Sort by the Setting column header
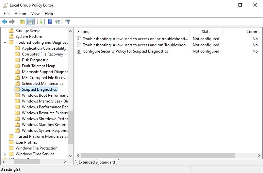Image resolution: width=263 pixels, height=173 pixels. 132,32
